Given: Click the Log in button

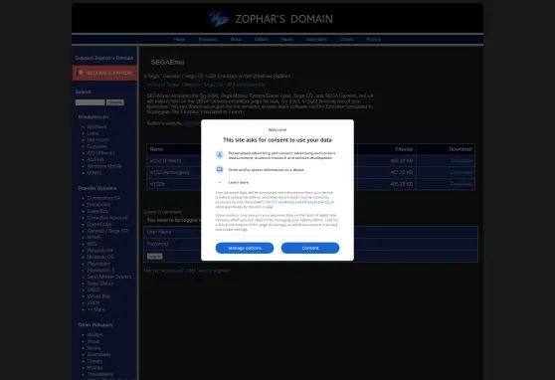Looking at the screenshot, I should coord(155,256).
